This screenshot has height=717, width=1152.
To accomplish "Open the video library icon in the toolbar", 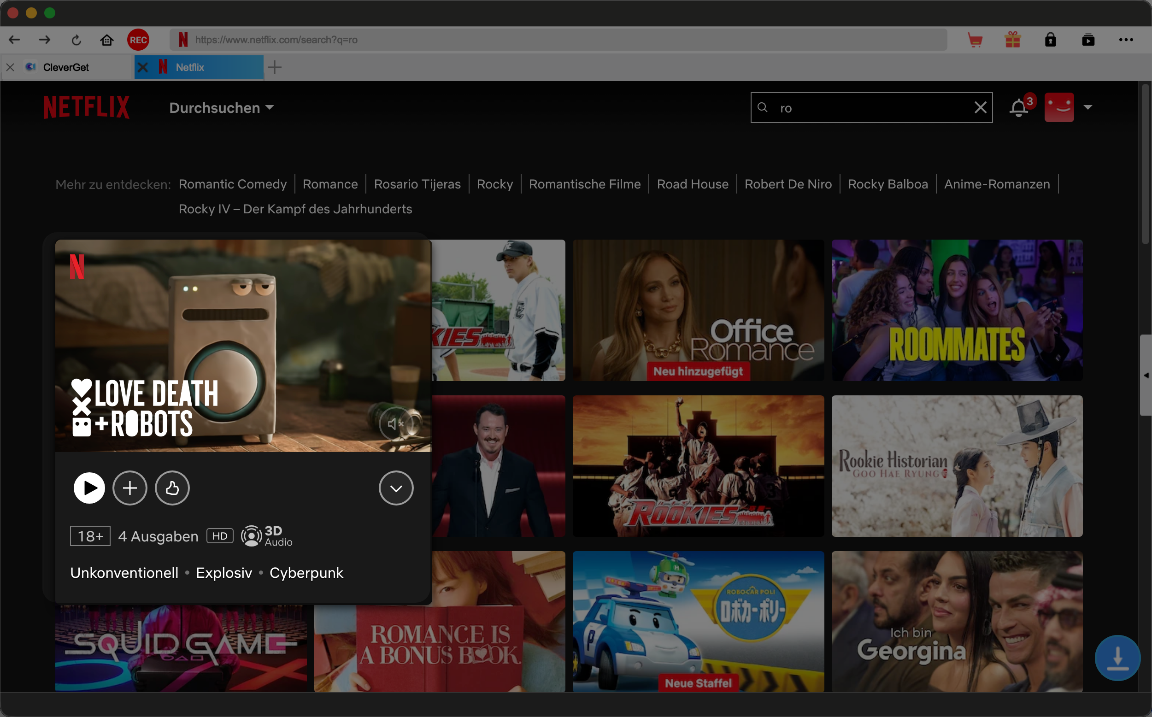I will pos(1088,40).
